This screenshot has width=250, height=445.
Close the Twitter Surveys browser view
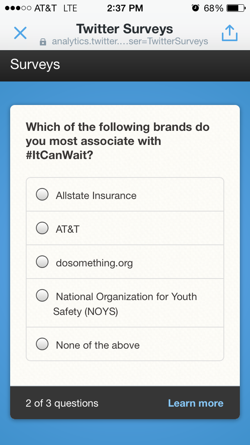[20, 33]
